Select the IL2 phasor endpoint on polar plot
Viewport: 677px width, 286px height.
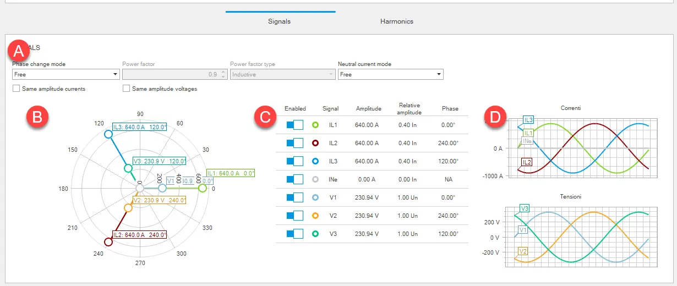(x=108, y=241)
